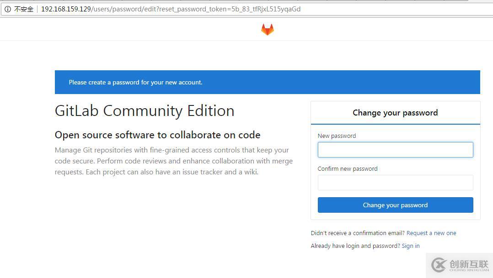Click the Confirm new password label

coord(348,169)
